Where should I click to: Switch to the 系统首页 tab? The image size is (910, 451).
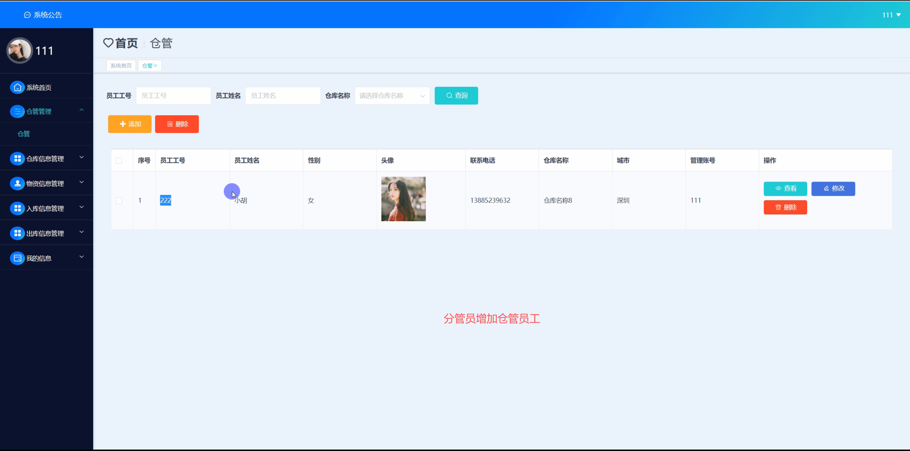pos(121,66)
